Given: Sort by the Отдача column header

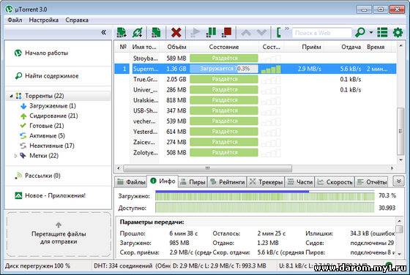Looking at the screenshot, I should pyautogui.click(x=351, y=47).
